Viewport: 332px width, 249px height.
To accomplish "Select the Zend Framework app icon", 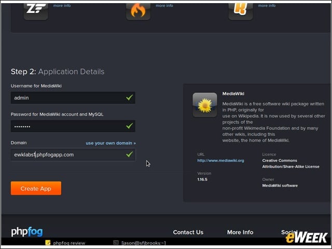I will click(x=36, y=11).
